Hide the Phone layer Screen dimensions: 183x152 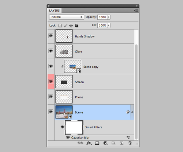[x=51, y=97]
